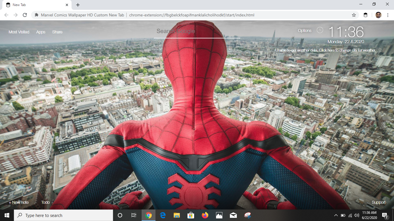
Task: Launch Firefox from the taskbar
Action: point(205,215)
